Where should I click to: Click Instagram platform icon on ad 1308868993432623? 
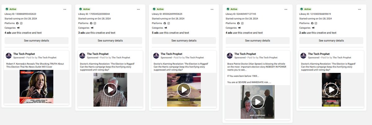coord(21,23)
